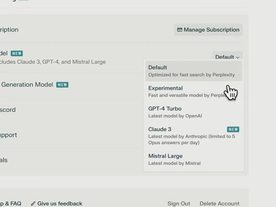Image resolution: width=276 pixels, height=207 pixels.
Task: Click the model description mentioning Claude 3, GPT-4
Action: [x=53, y=62]
